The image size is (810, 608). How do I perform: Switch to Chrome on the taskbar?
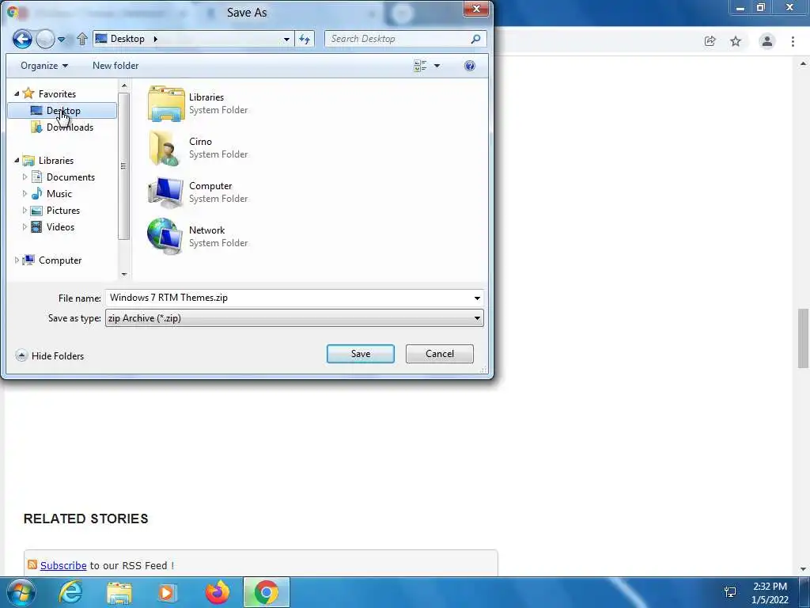click(266, 592)
